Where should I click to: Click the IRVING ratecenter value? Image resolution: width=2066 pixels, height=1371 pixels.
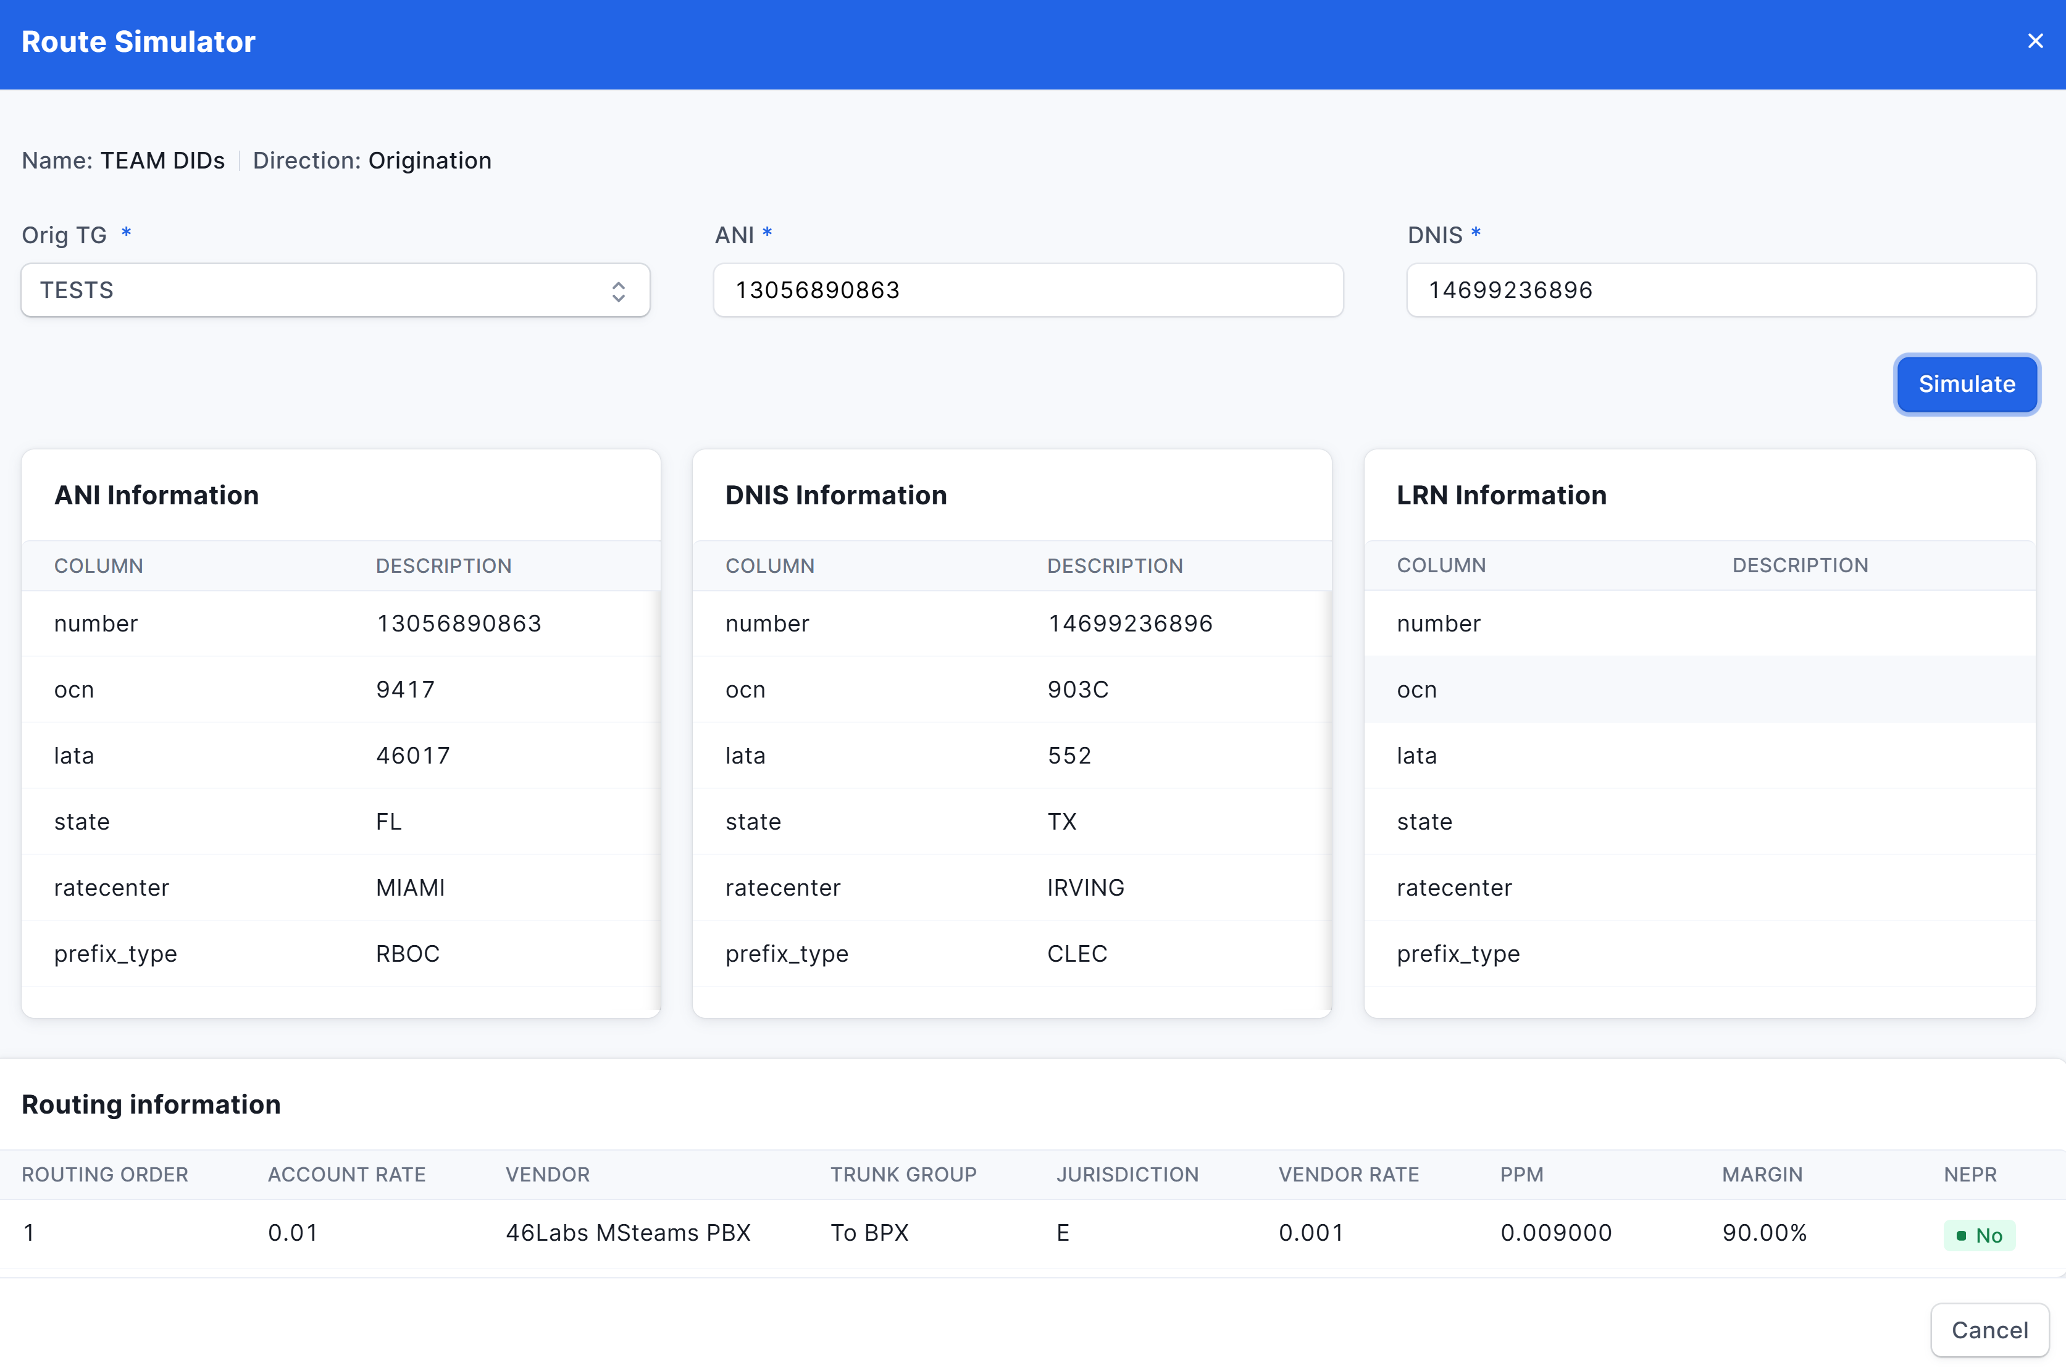click(1085, 888)
